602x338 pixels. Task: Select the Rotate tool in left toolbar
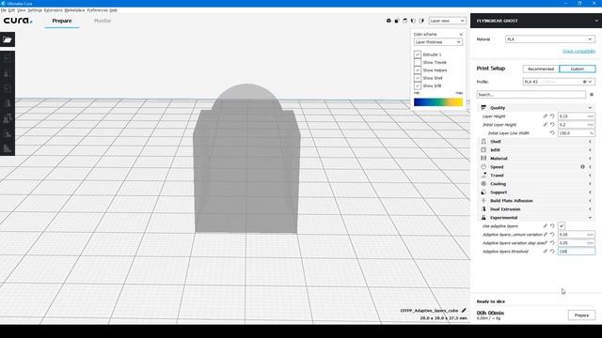coord(8,88)
